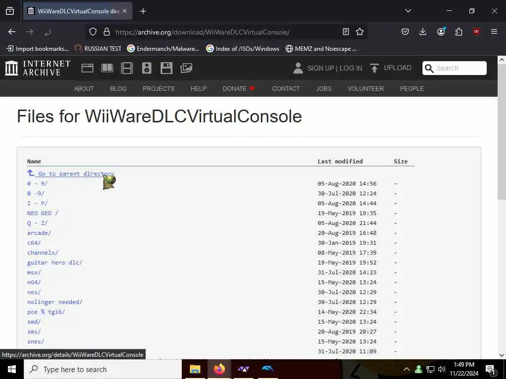Open the Texts book icon
Image resolution: width=506 pixels, height=379 pixels.
pos(107,68)
